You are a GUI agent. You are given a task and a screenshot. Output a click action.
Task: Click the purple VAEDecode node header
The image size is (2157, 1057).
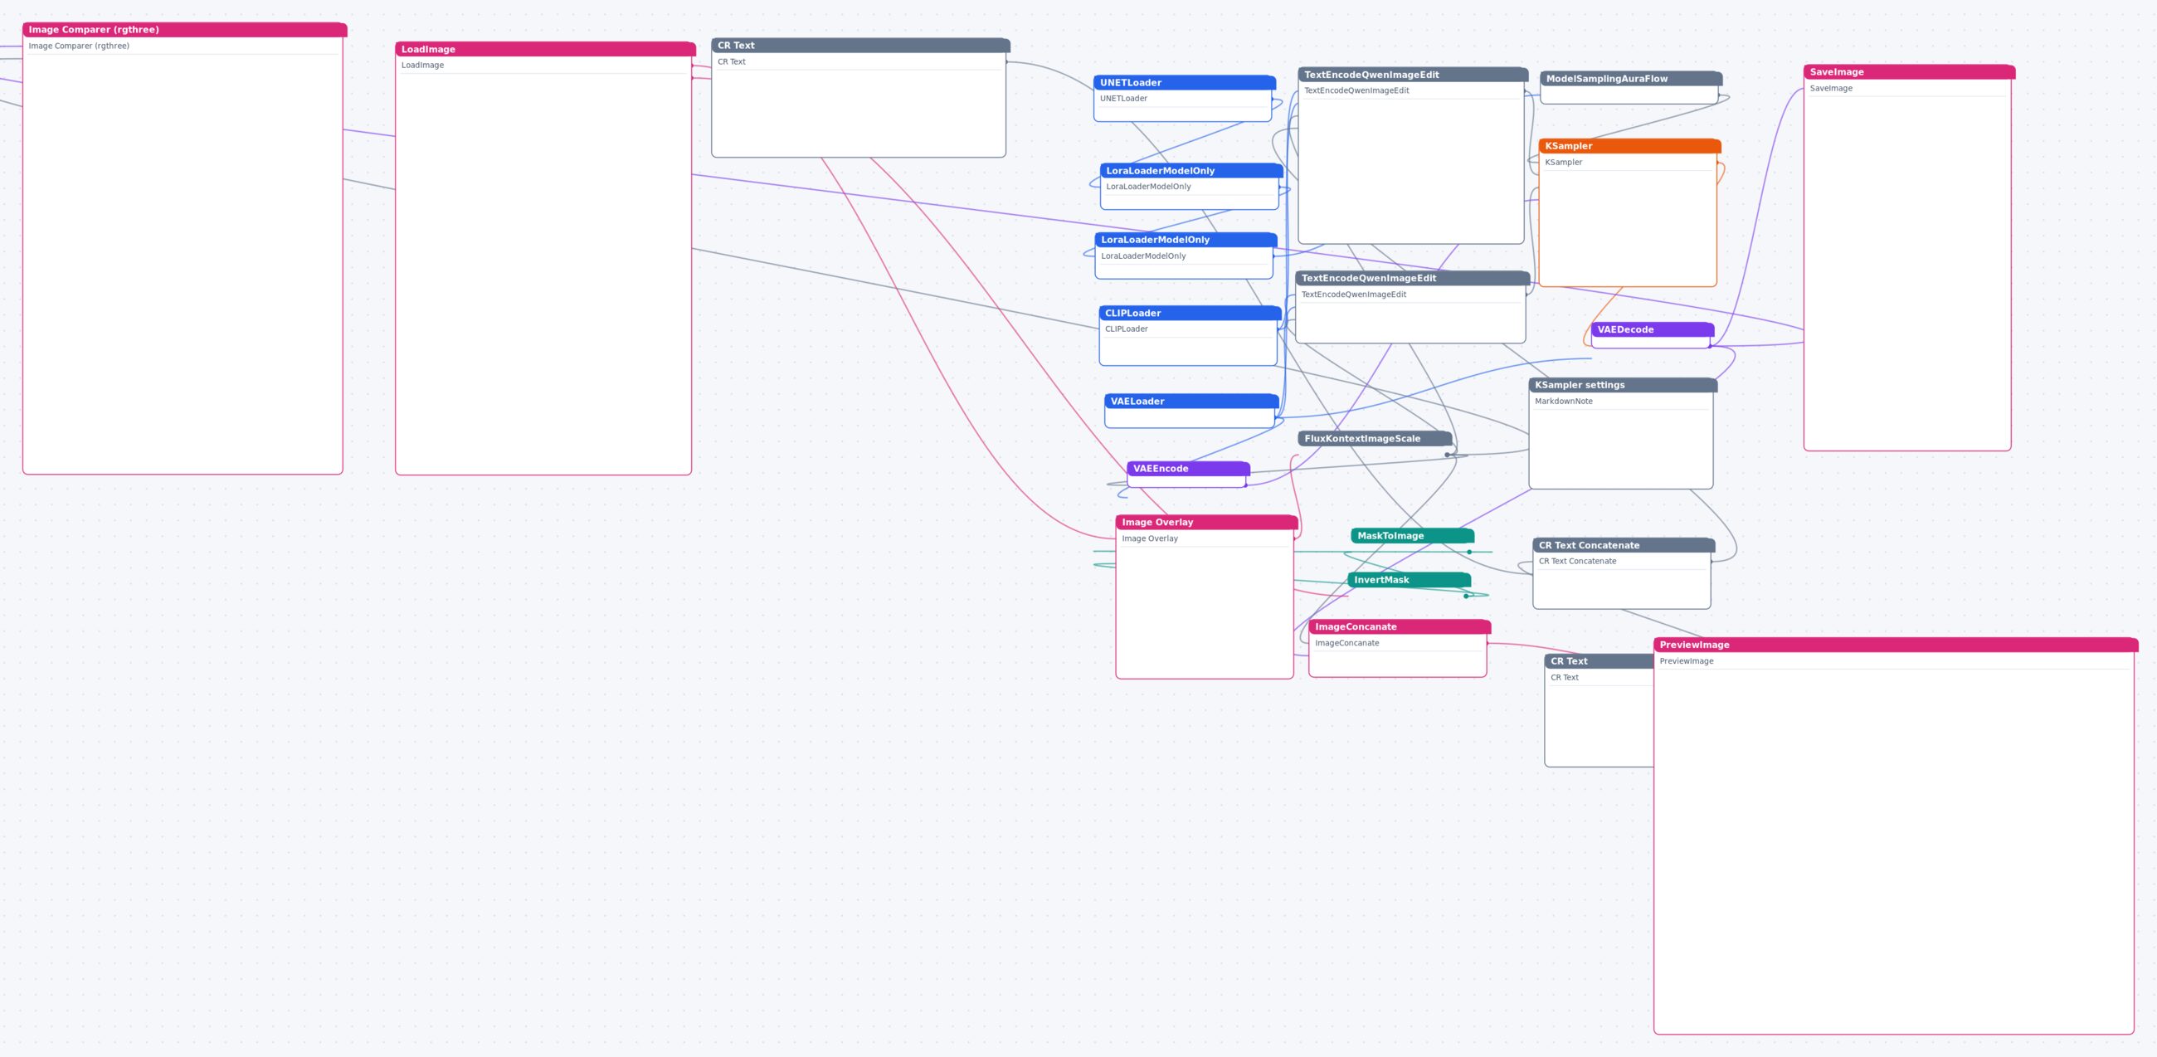(1653, 329)
